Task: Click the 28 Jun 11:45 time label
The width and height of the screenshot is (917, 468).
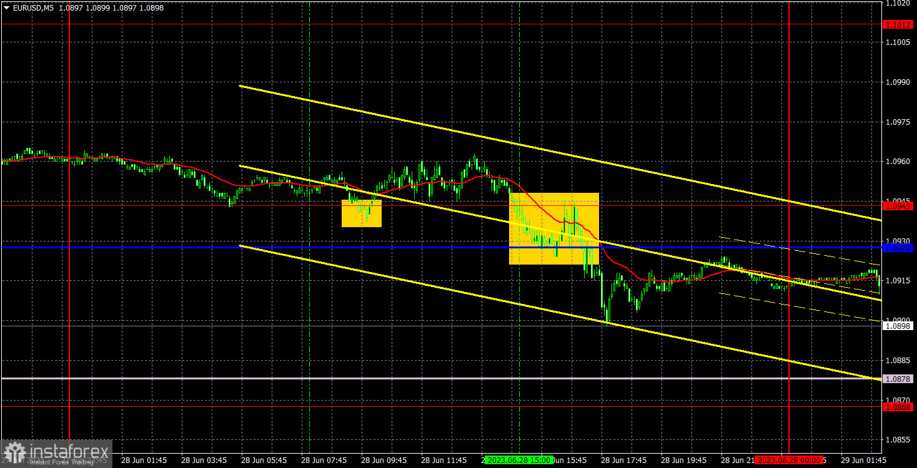Action: click(x=444, y=461)
